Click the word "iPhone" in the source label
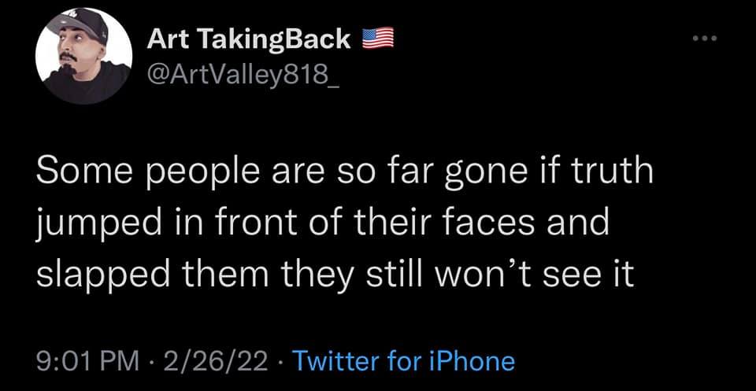The image size is (756, 391). [x=472, y=361]
